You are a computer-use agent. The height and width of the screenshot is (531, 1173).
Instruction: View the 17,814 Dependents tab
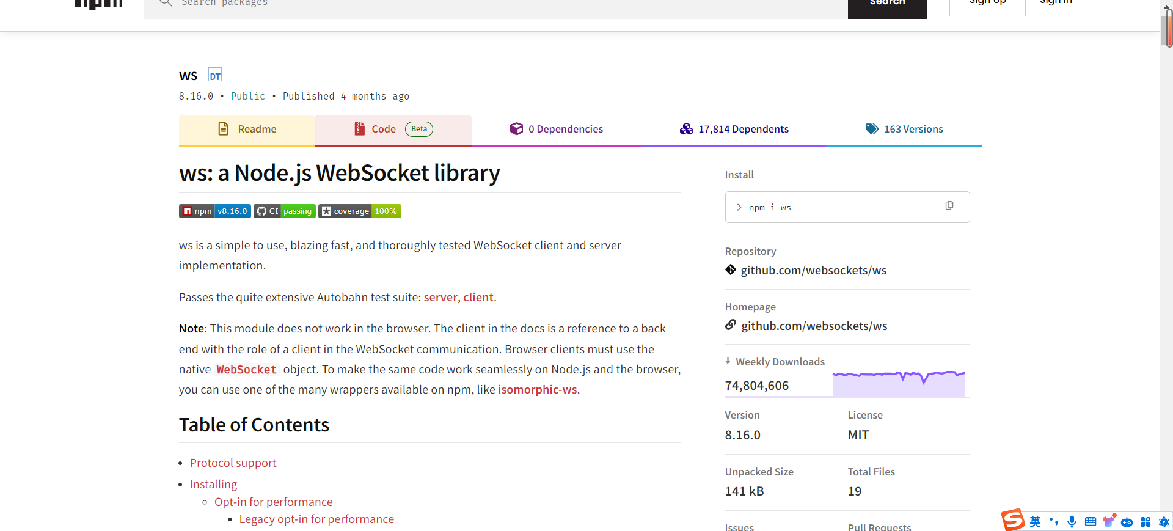734,130
